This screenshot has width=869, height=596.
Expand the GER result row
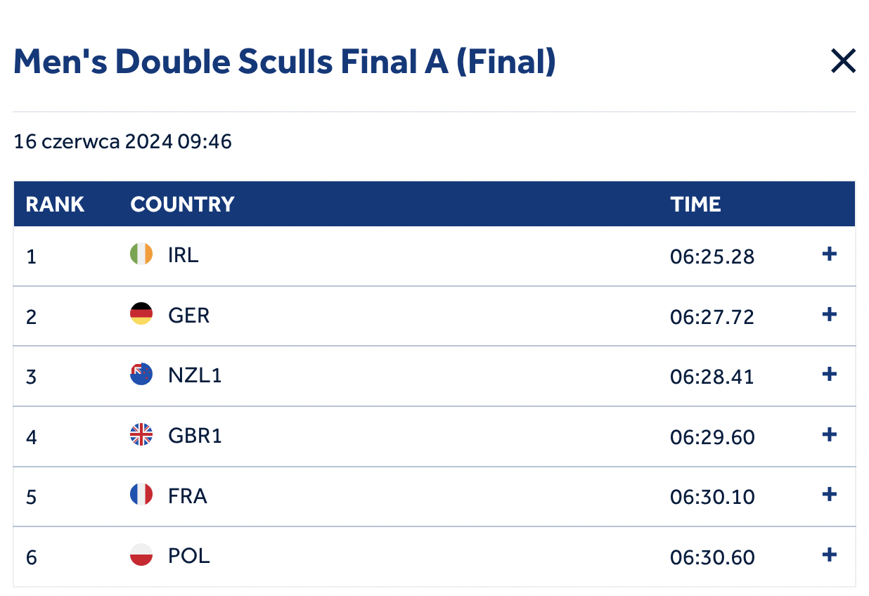coord(830,314)
